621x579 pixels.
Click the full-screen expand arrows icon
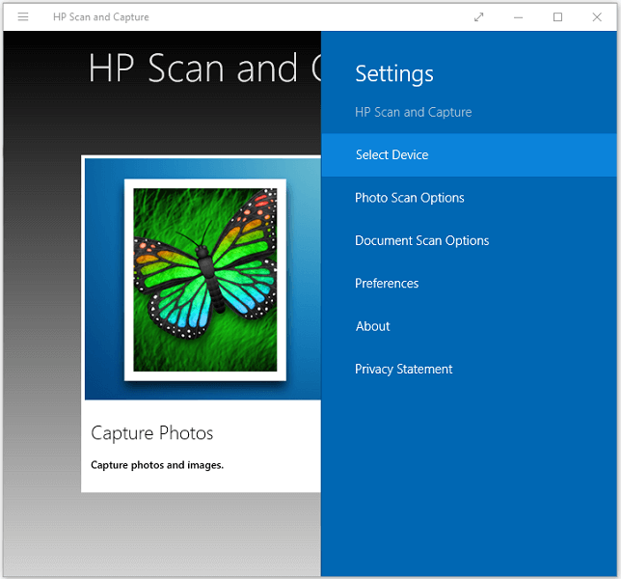click(479, 17)
